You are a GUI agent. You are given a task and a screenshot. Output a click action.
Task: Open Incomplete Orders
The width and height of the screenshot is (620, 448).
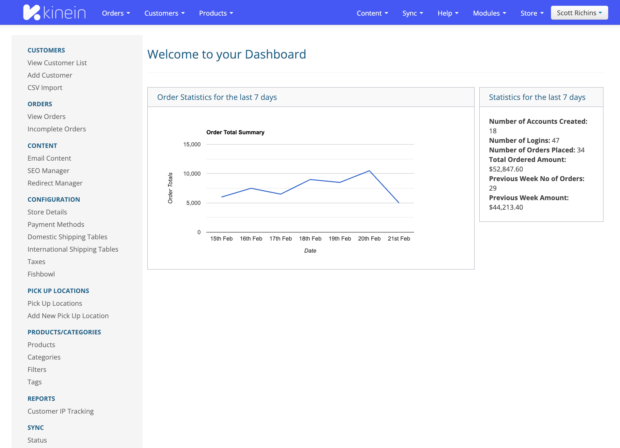click(x=57, y=129)
